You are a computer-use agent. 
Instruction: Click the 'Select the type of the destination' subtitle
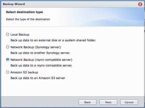tap(28, 19)
